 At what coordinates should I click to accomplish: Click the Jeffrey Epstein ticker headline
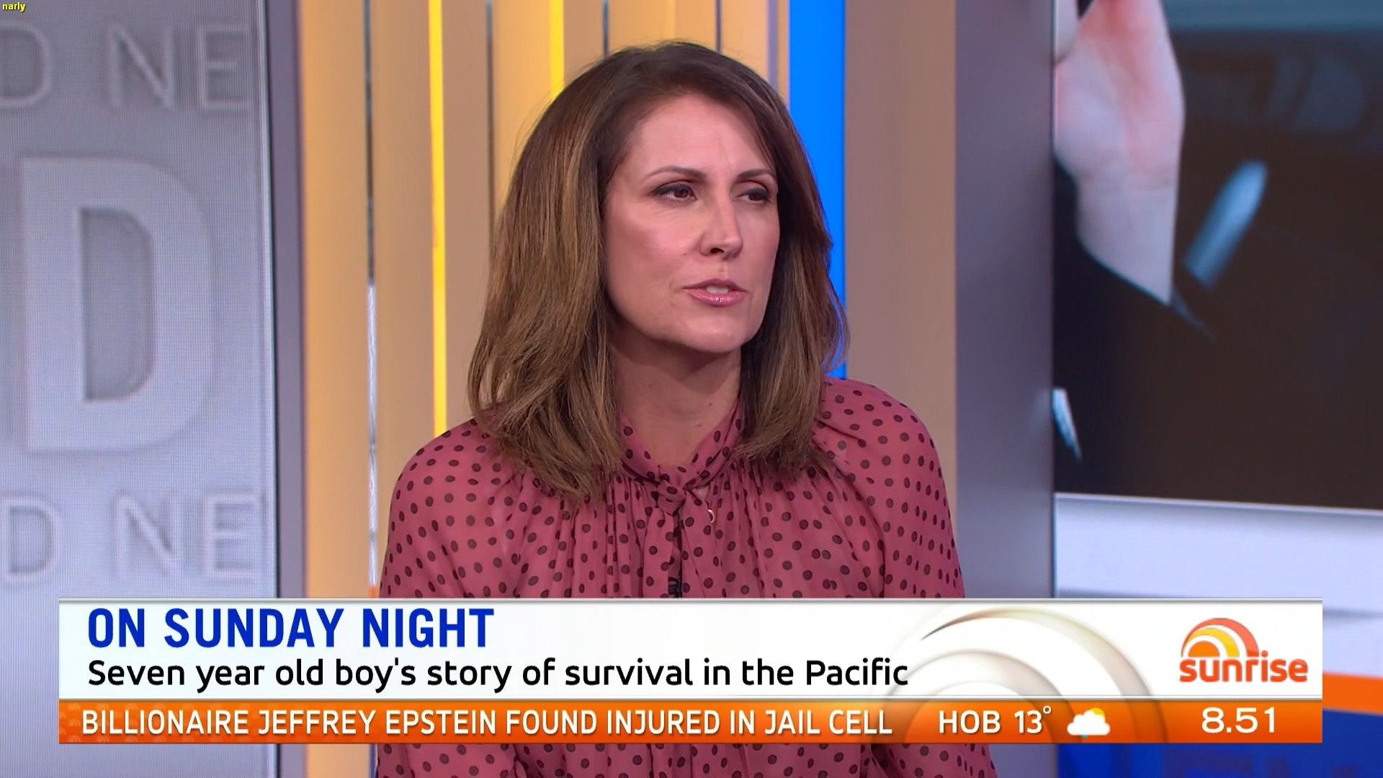tap(487, 723)
